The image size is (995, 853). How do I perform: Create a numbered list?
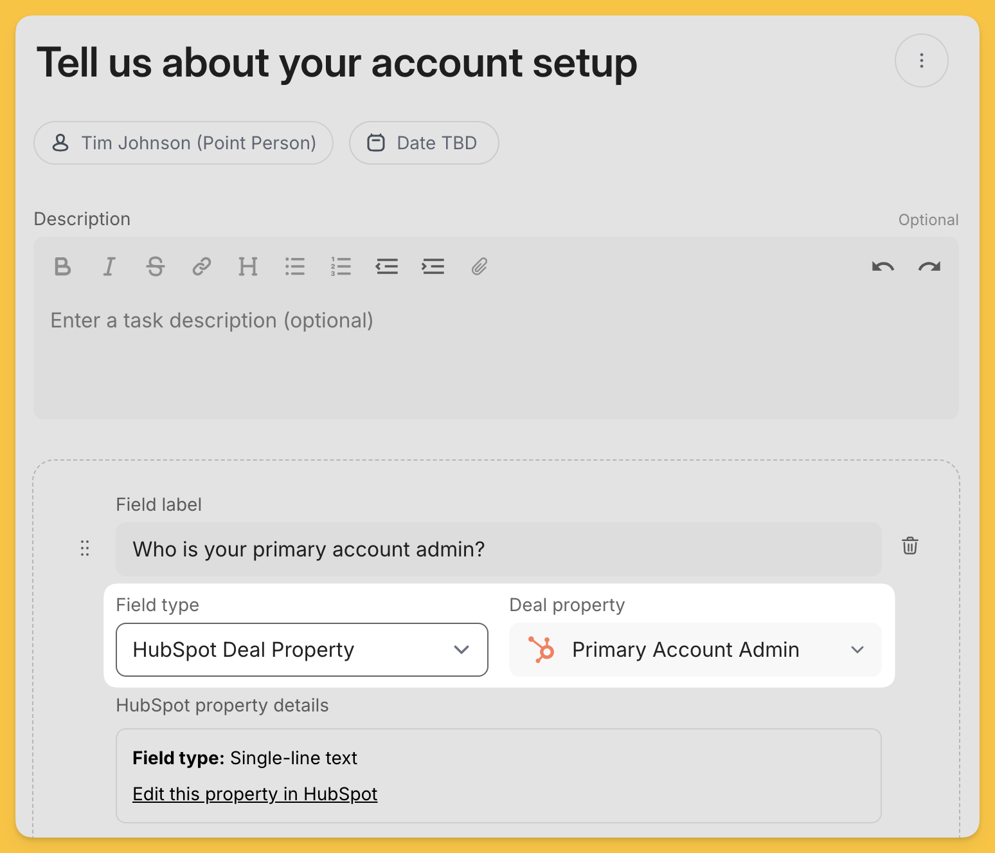pos(341,266)
